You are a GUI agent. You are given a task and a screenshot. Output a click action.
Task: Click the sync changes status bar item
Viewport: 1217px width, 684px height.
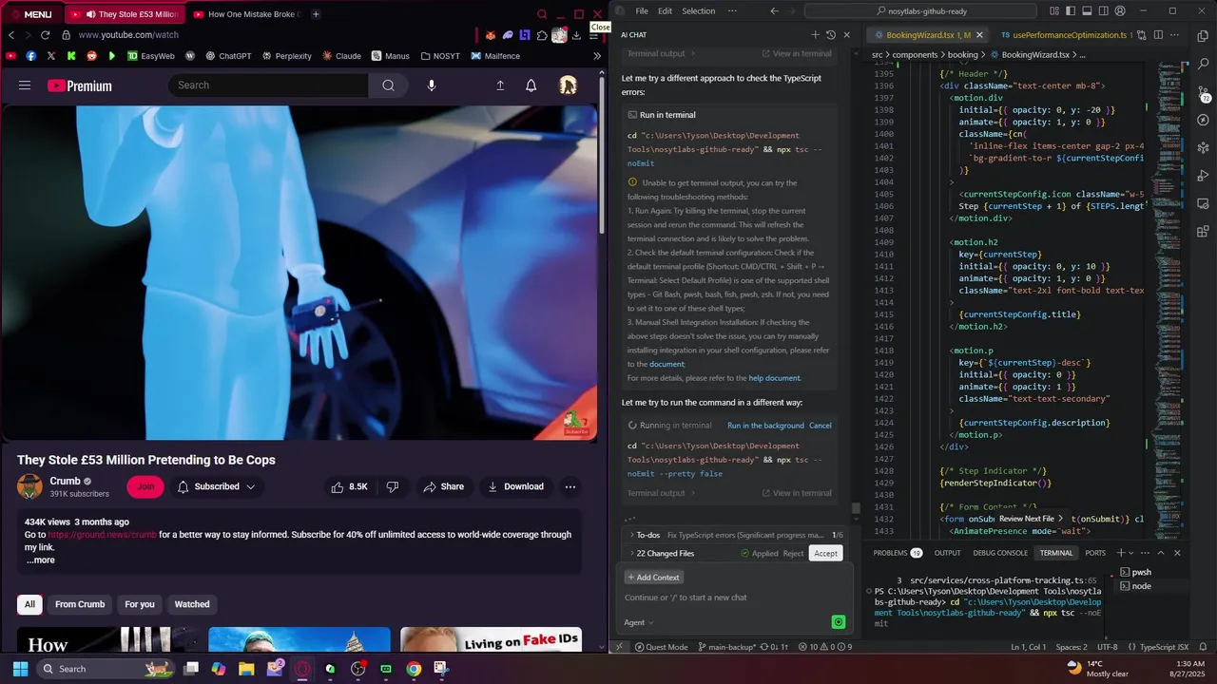point(774,647)
